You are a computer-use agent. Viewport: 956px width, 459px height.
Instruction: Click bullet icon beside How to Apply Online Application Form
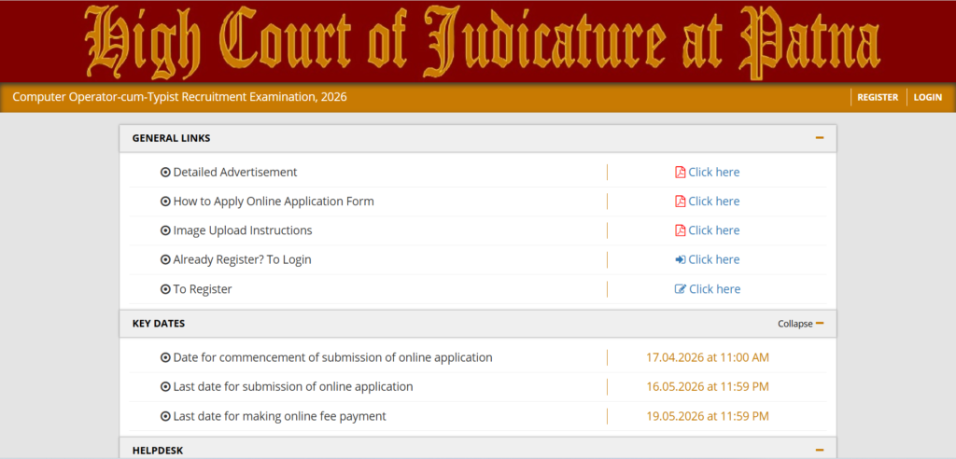pyautogui.click(x=165, y=202)
